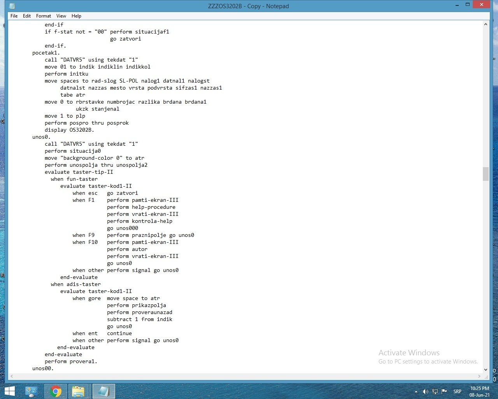Open the File menu
Screen dimensions: 498x399
(x=14, y=16)
